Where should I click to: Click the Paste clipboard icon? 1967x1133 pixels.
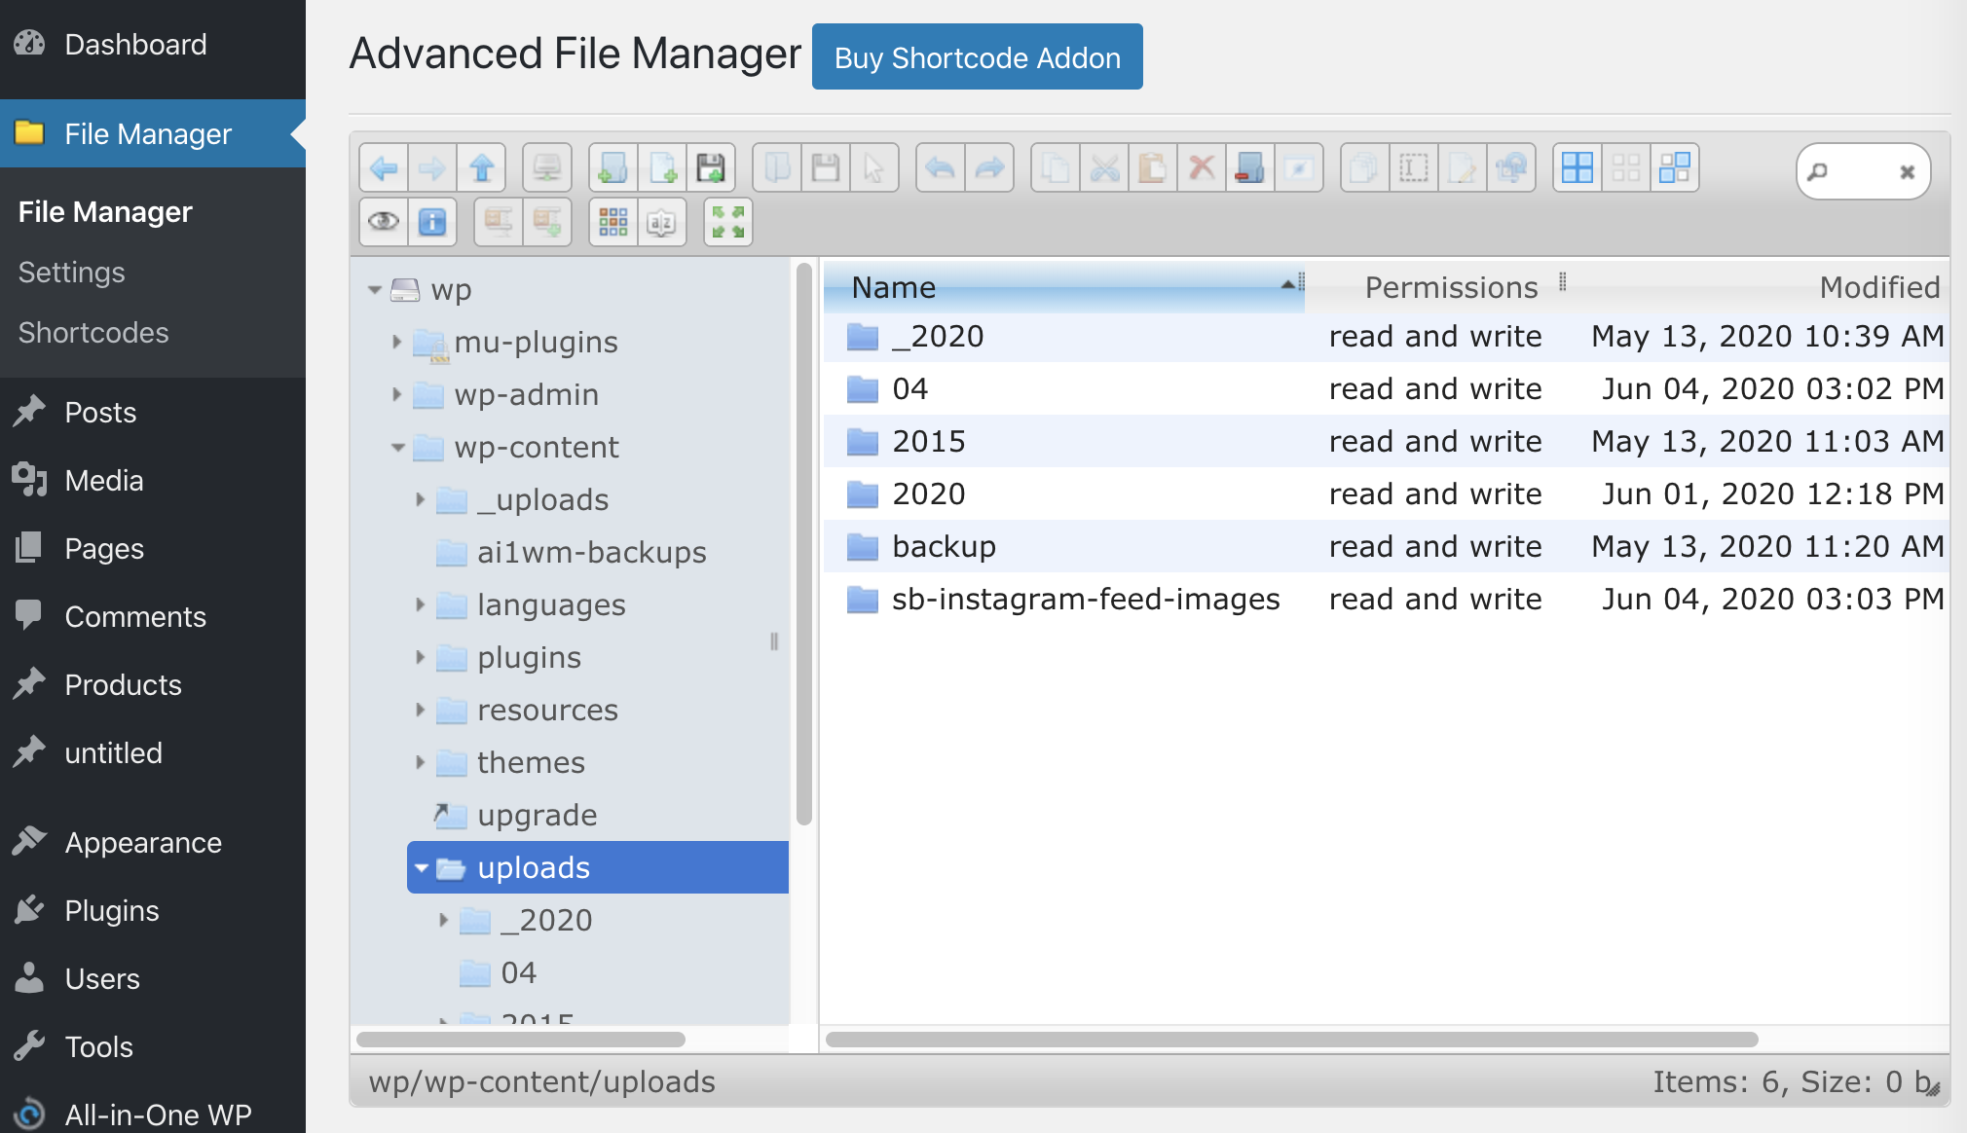1153,168
